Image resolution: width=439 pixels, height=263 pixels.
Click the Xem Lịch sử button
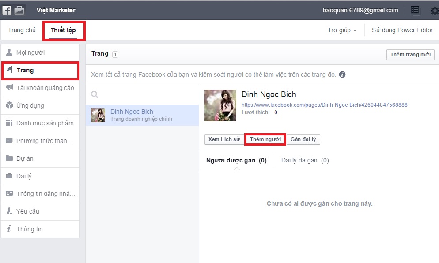click(x=224, y=139)
